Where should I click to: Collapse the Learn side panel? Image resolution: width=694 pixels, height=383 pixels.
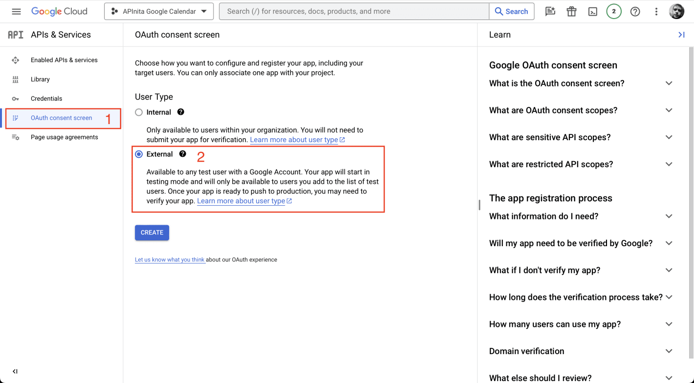point(682,34)
